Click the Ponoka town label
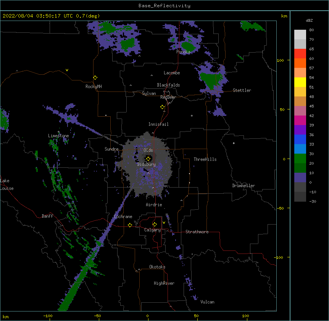The width and height of the screenshot is (329, 321). 183,52
